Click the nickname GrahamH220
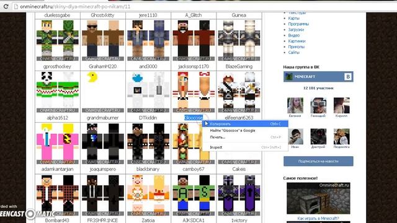Screen dimensions: 397x223 click(x=102, y=66)
